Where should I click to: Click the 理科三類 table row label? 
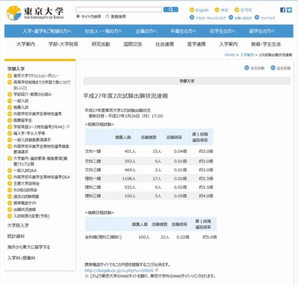point(93,196)
